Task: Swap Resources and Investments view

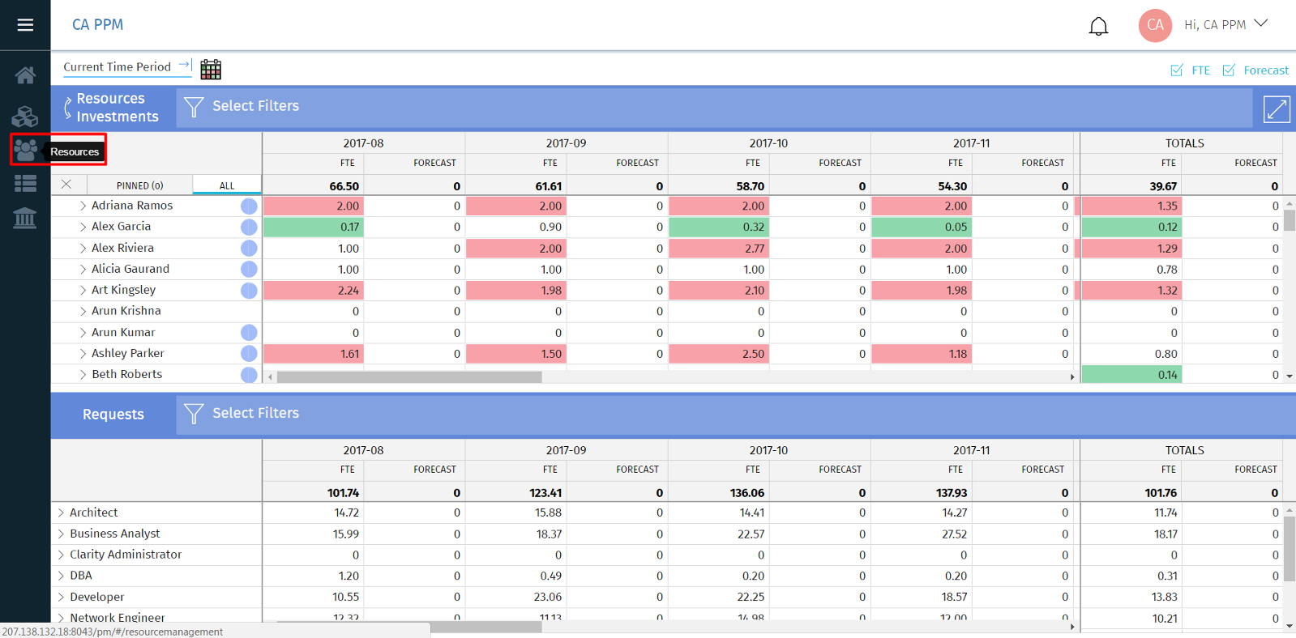Action: tap(68, 108)
